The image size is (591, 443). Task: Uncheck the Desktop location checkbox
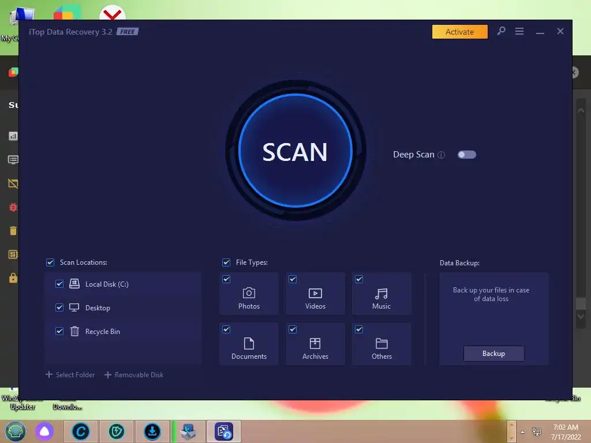tap(59, 308)
